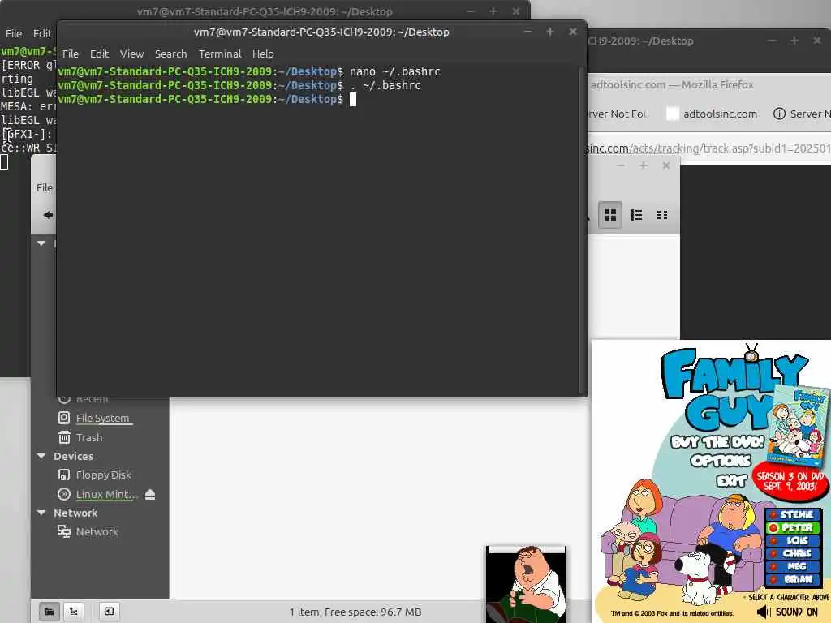Click Exit in Family Guy app

(x=732, y=480)
